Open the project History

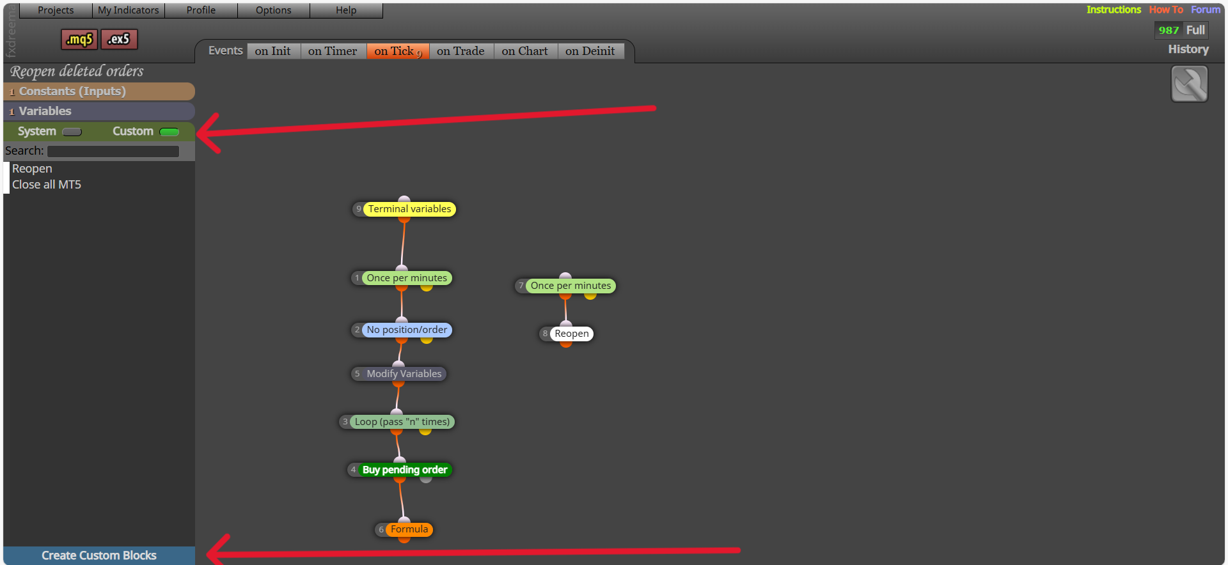point(1188,49)
